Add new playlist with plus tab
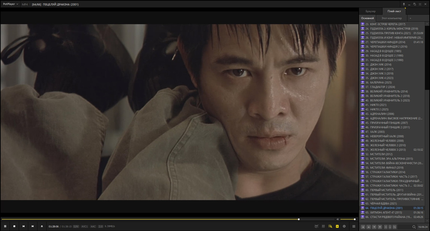 click(410, 18)
